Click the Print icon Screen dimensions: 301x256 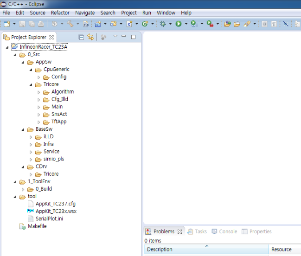pos(41,24)
